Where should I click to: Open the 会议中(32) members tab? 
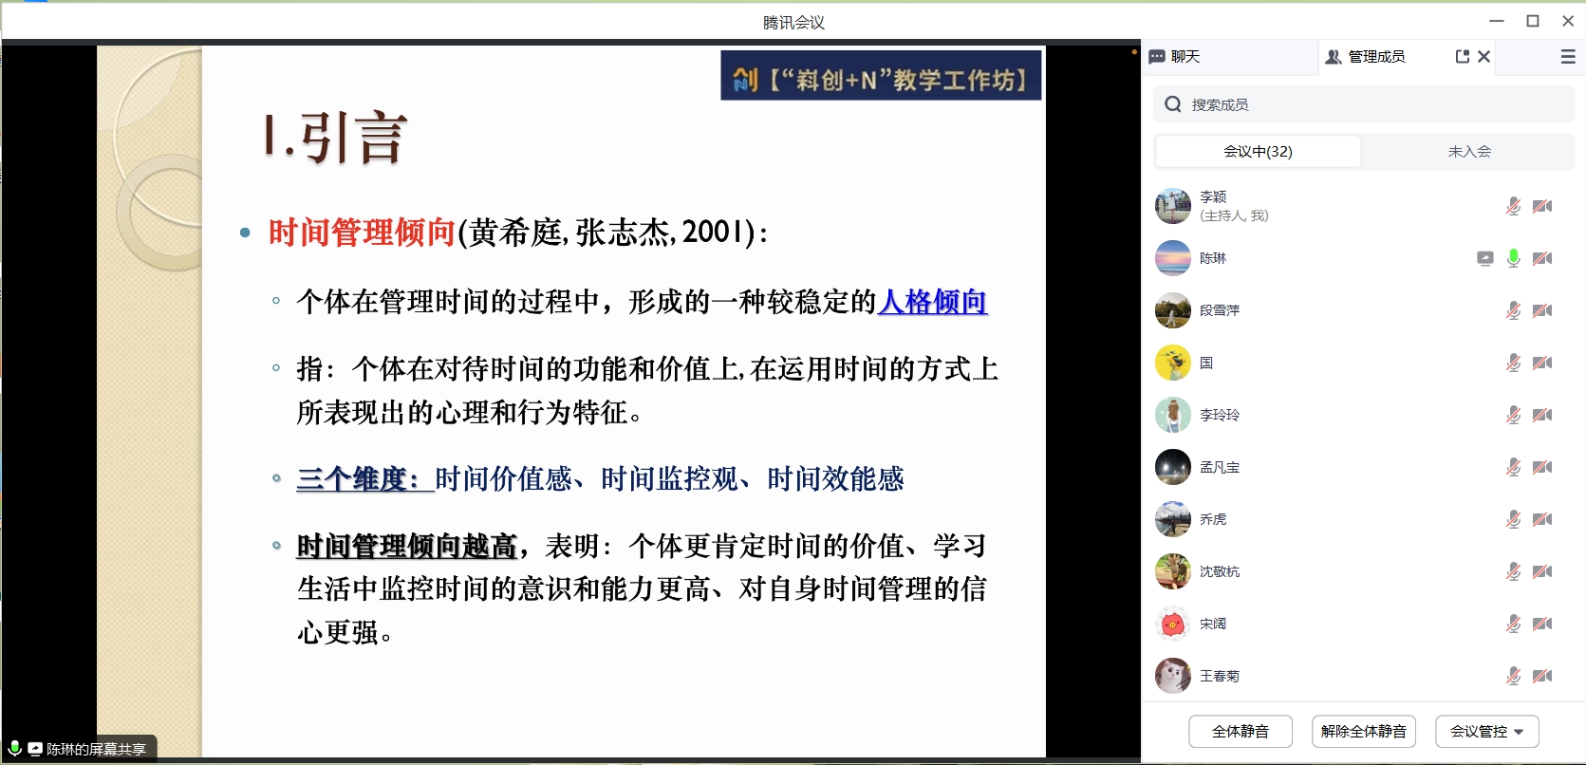[1258, 151]
